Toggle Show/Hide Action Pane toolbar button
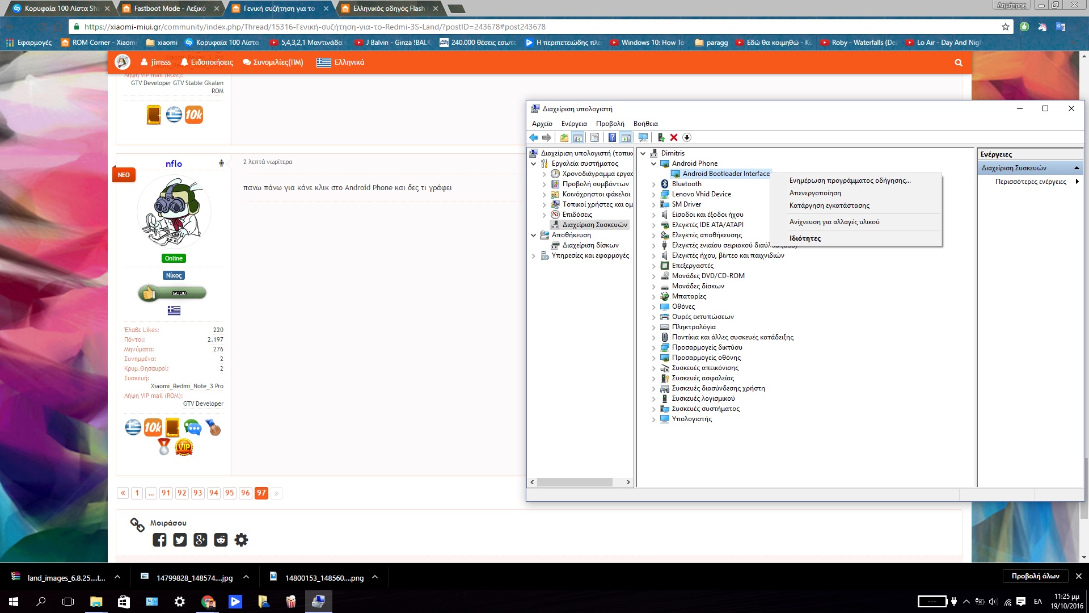The image size is (1089, 613). pyautogui.click(x=626, y=137)
